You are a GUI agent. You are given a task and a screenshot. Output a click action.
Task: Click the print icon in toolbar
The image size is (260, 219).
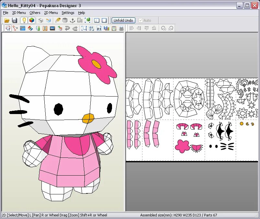point(121,29)
